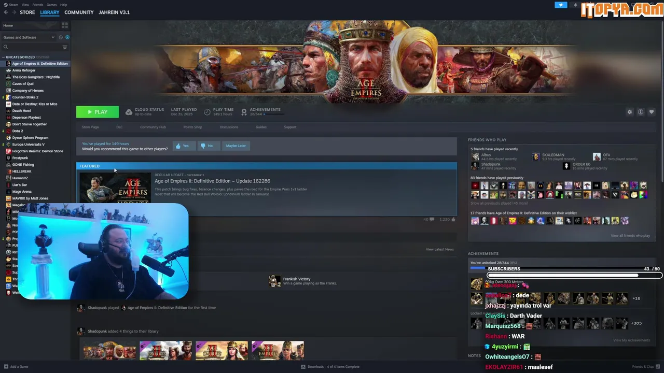Screen dimensions: 664x373
Task: Select Counter-Strike 2 in library
Action: pos(25,97)
